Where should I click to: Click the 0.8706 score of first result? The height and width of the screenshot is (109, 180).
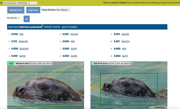[x=15, y=34]
